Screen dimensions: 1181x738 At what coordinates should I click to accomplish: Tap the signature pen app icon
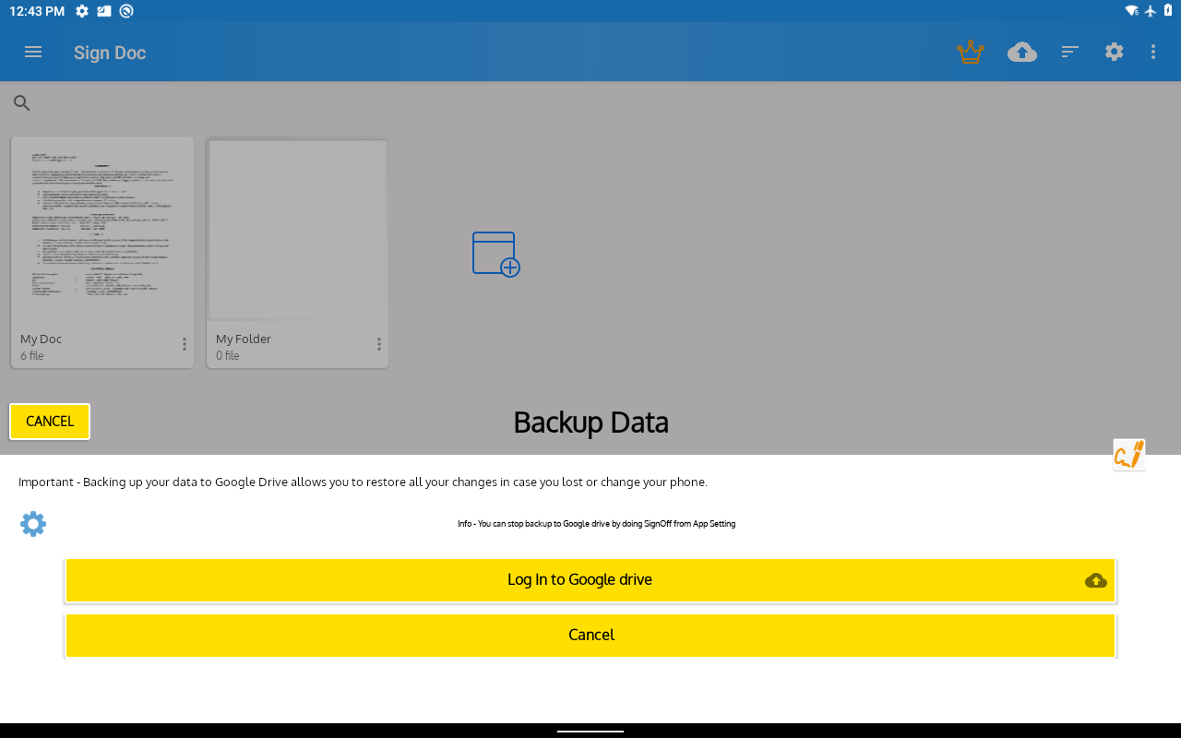pyautogui.click(x=1128, y=455)
